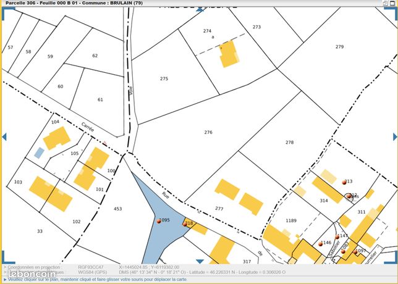Click the blue pool shape near parcel 104
Image resolution: width=398 pixels, height=284 pixels.
(39, 153)
